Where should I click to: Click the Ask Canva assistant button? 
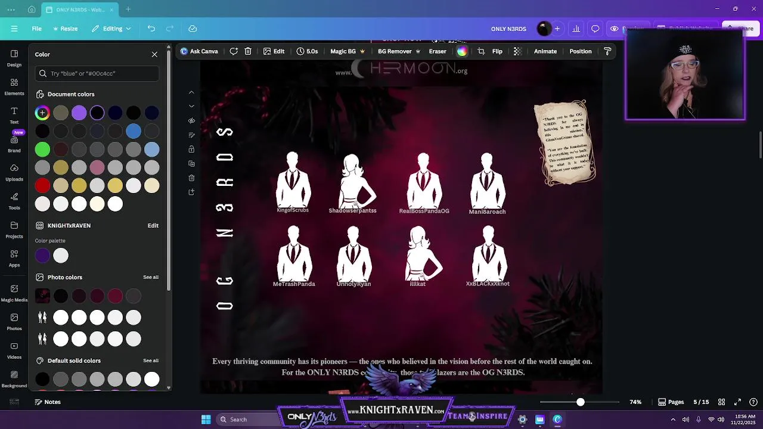(x=199, y=51)
